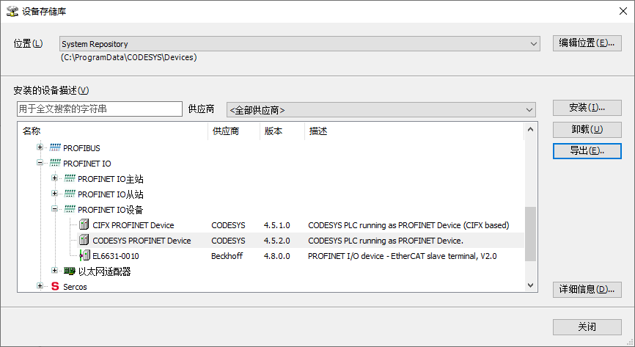
Task: Select the 以太网适配器 label
Action: tap(104, 271)
